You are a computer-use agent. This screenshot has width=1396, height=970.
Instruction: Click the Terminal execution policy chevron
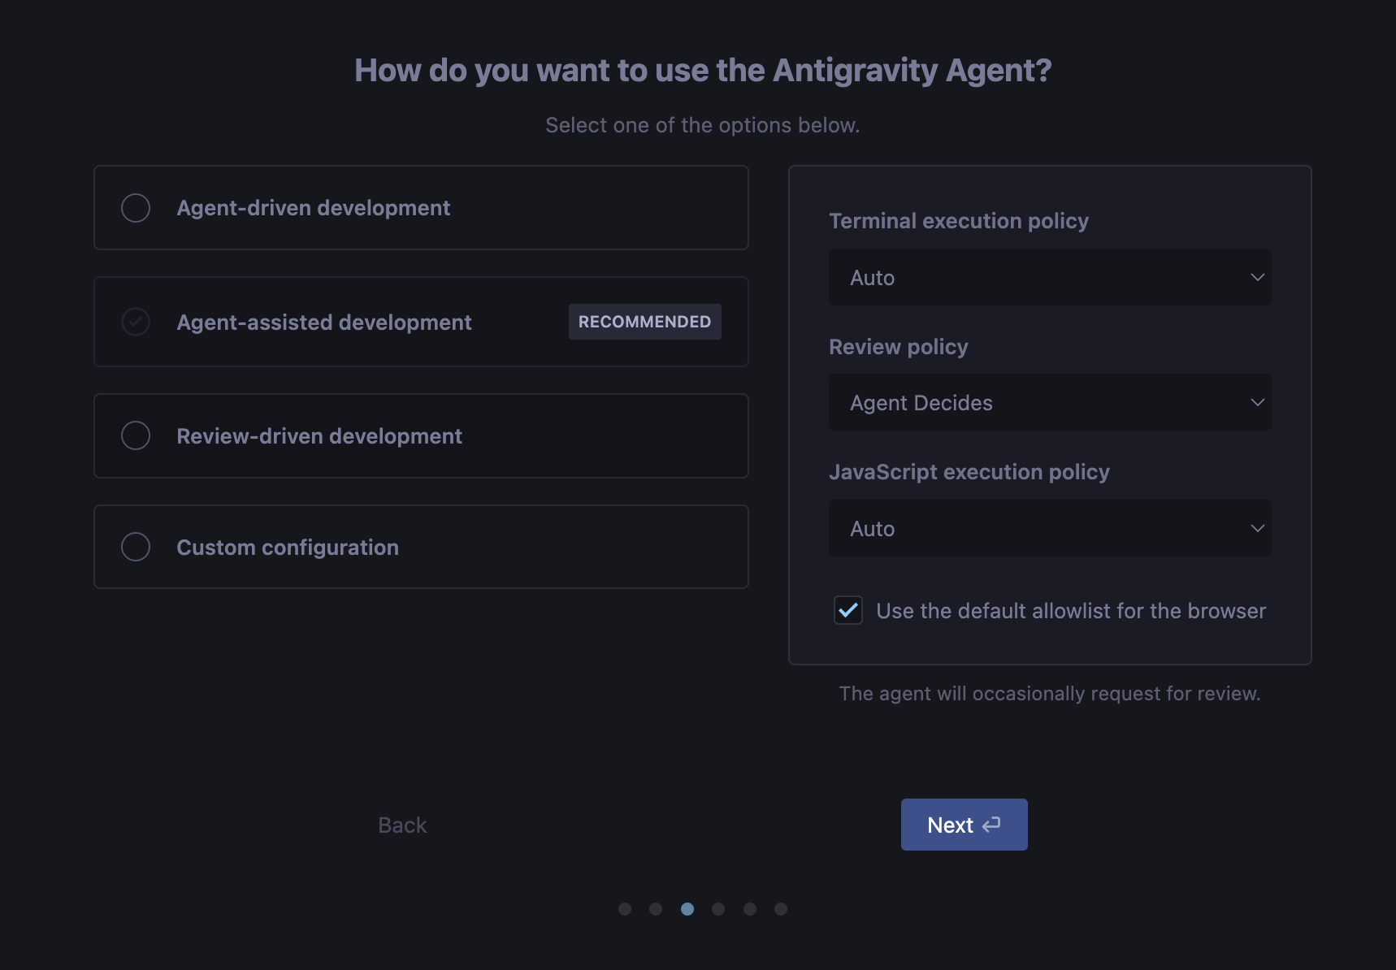tap(1257, 277)
